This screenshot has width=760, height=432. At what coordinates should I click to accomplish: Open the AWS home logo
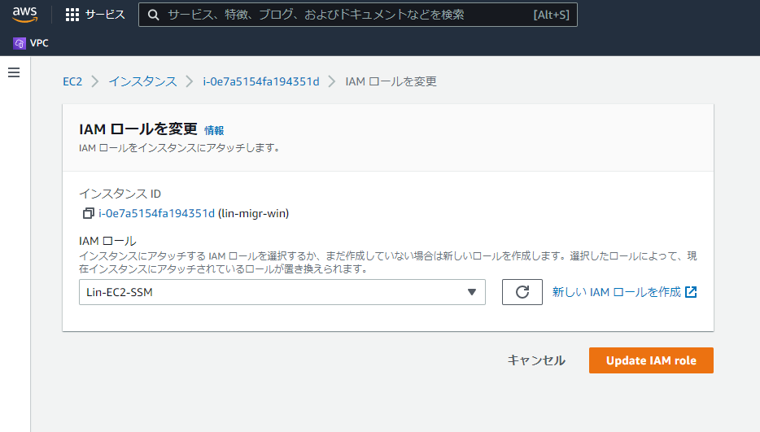coord(24,15)
